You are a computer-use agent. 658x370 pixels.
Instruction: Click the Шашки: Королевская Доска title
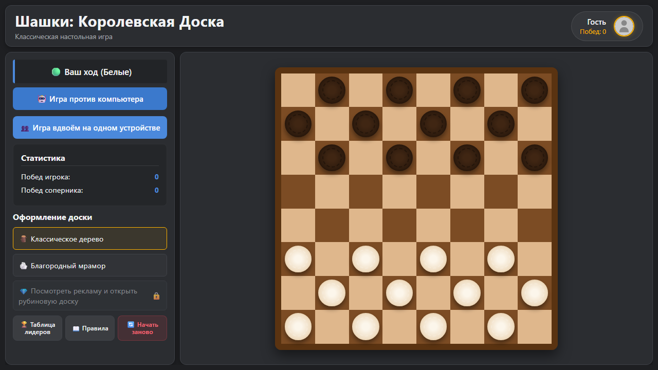pyautogui.click(x=120, y=22)
